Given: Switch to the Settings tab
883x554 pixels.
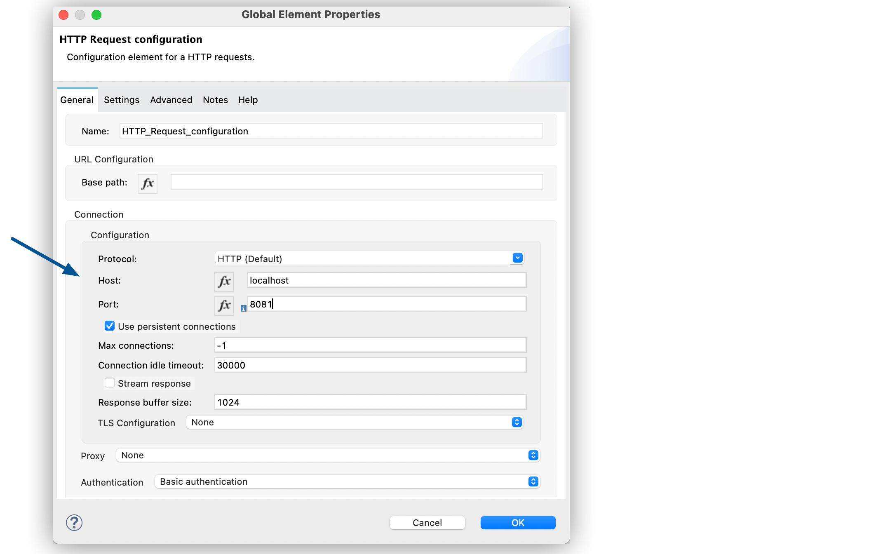Looking at the screenshot, I should 121,100.
